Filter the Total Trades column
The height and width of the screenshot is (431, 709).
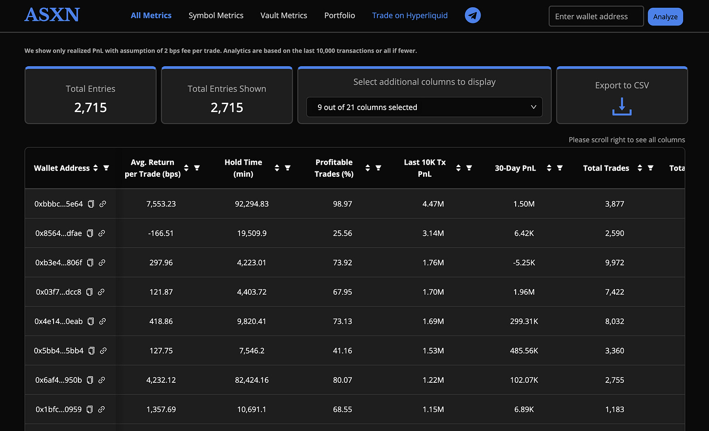(651, 168)
